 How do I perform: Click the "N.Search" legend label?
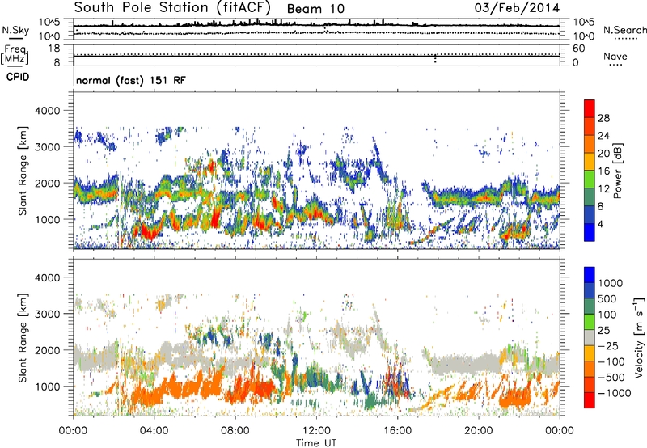(x=624, y=30)
